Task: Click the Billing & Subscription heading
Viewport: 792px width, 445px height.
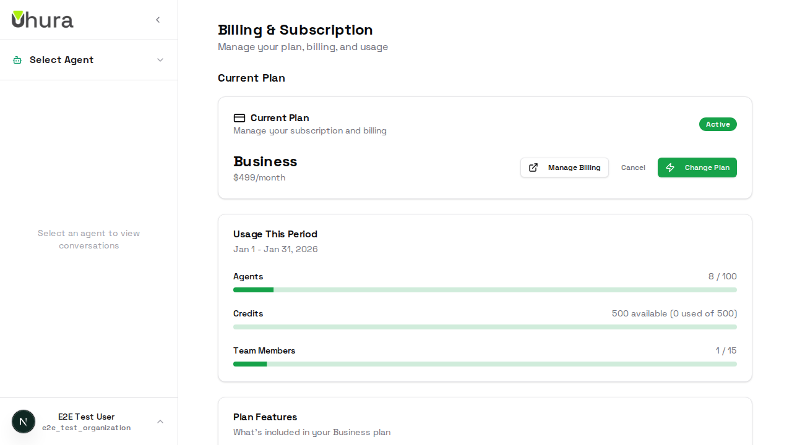Action: click(295, 30)
